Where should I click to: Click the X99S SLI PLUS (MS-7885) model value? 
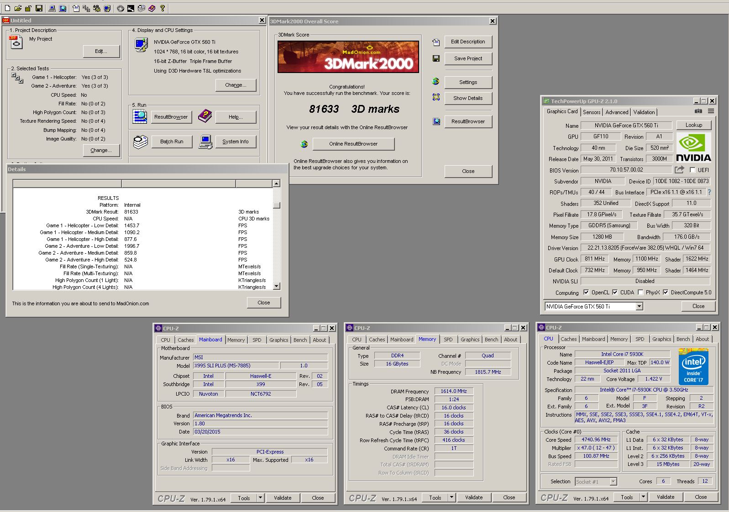coord(236,366)
